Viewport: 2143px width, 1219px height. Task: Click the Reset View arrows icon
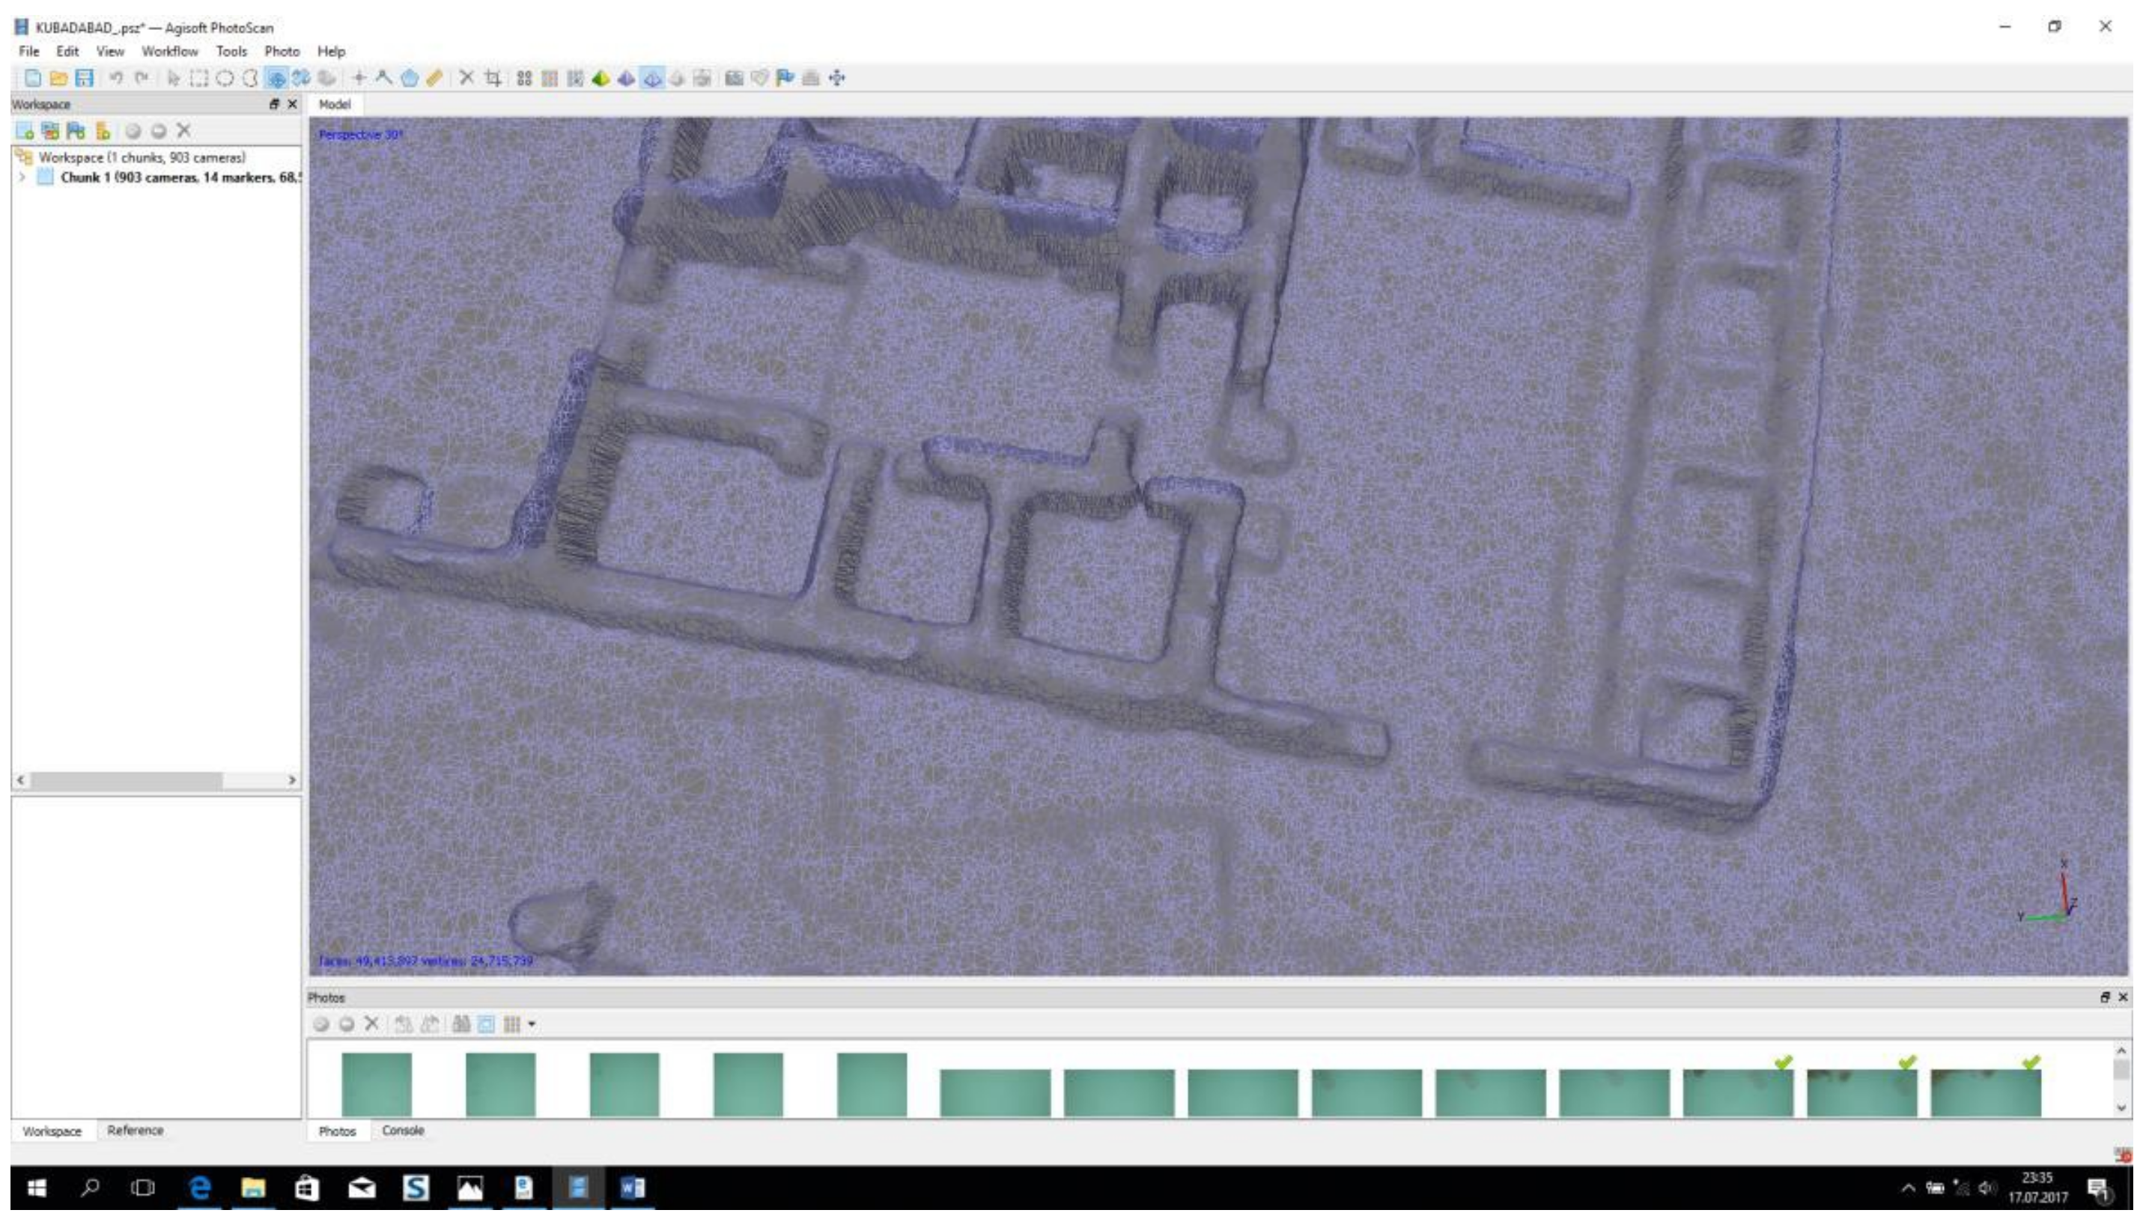coord(836,78)
